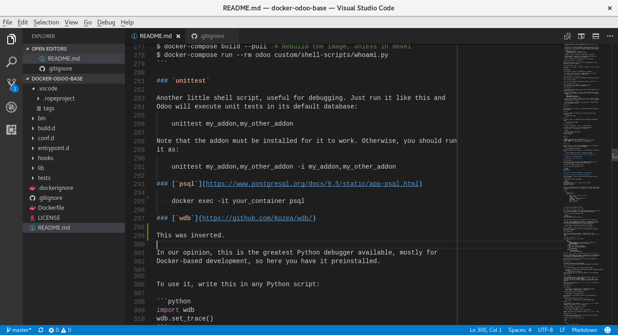Follow the github.com/Kozea/wdb link

(257, 218)
